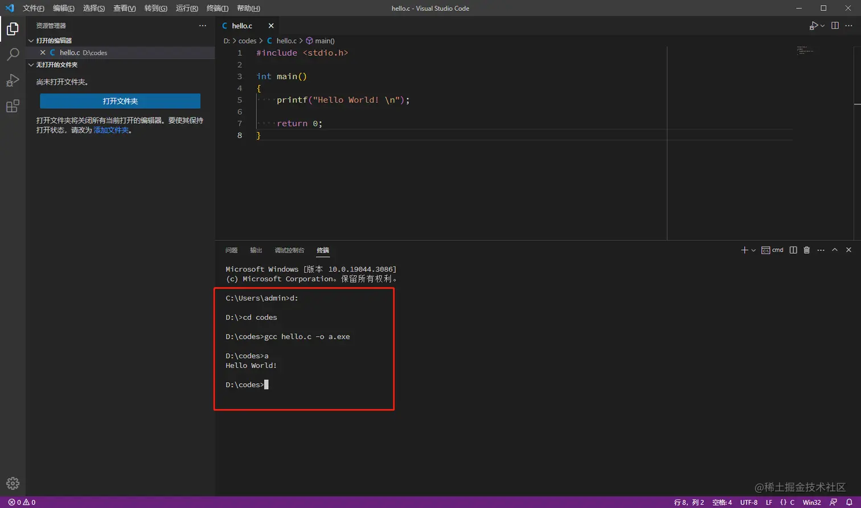
Task: Click Win32 configuration in status bar
Action: (811, 502)
